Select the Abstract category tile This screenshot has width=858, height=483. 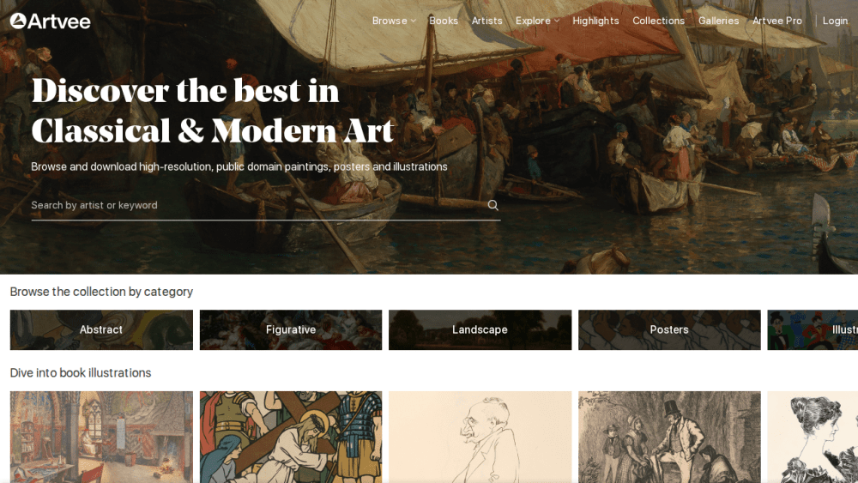101,329
